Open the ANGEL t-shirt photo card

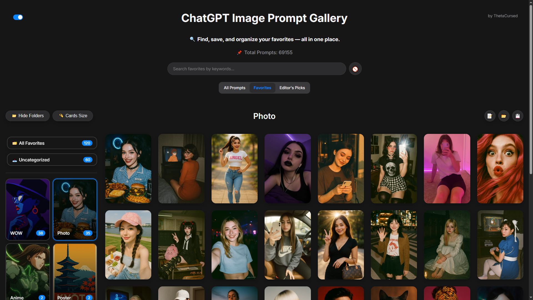click(x=235, y=169)
